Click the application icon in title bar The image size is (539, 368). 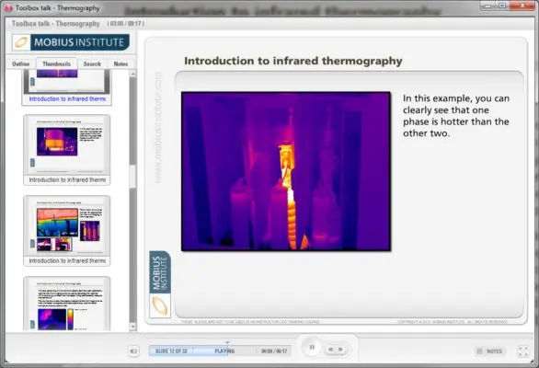8,7
